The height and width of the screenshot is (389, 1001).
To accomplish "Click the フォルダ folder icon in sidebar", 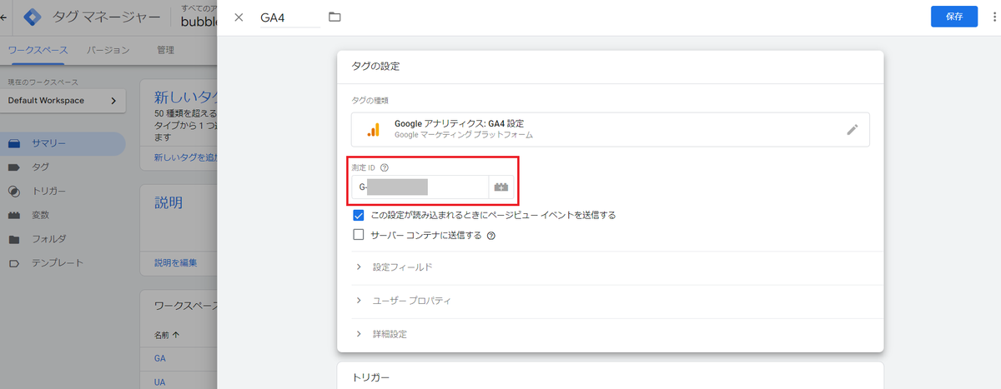I will (13, 239).
